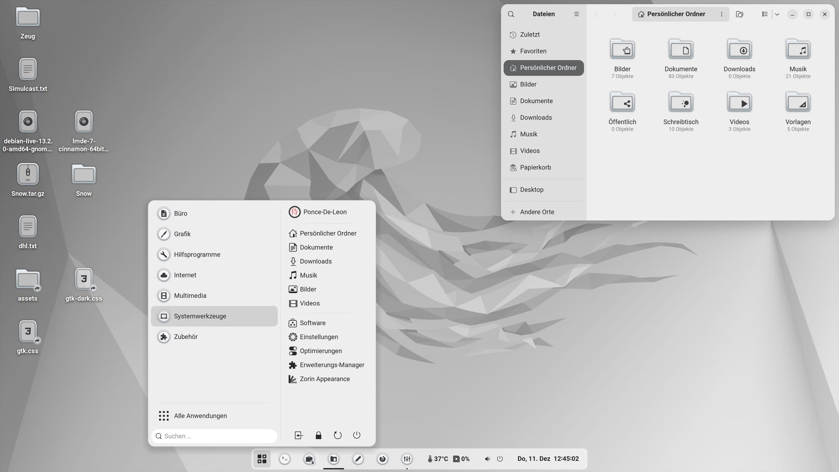The image size is (839, 472).
Task: Click the search-in-folder icon
Action: (x=739, y=14)
